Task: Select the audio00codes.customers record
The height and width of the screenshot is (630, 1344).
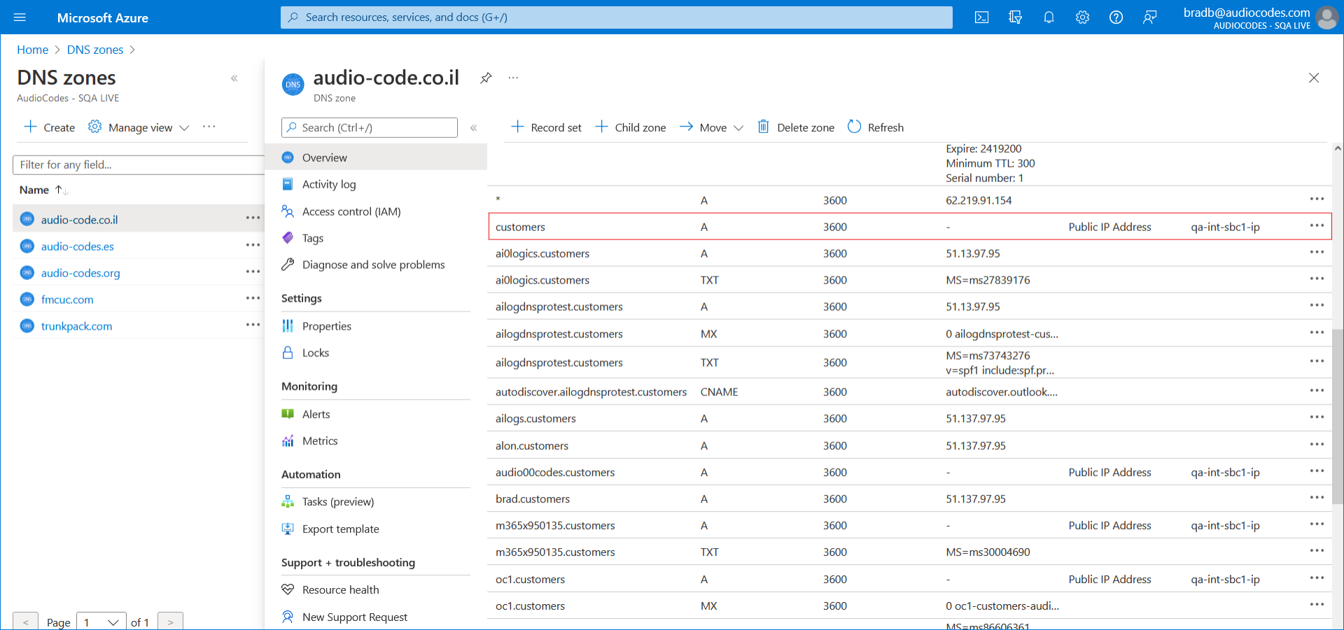Action: click(x=910, y=472)
